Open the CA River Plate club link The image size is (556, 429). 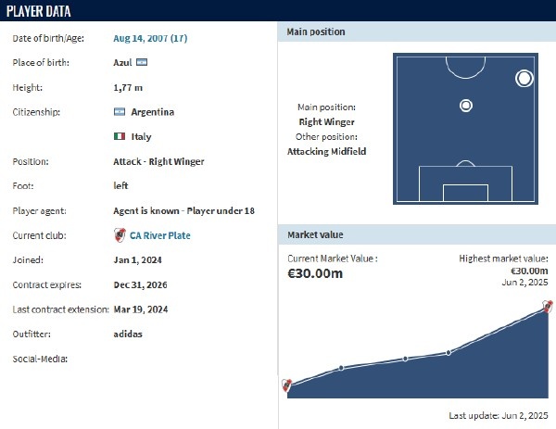pos(160,235)
